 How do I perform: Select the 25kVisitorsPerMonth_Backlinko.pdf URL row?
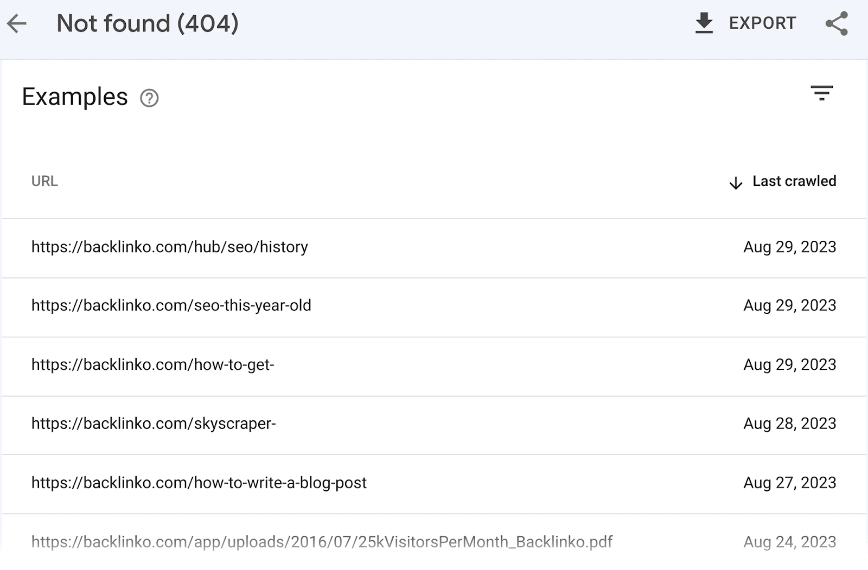322,542
